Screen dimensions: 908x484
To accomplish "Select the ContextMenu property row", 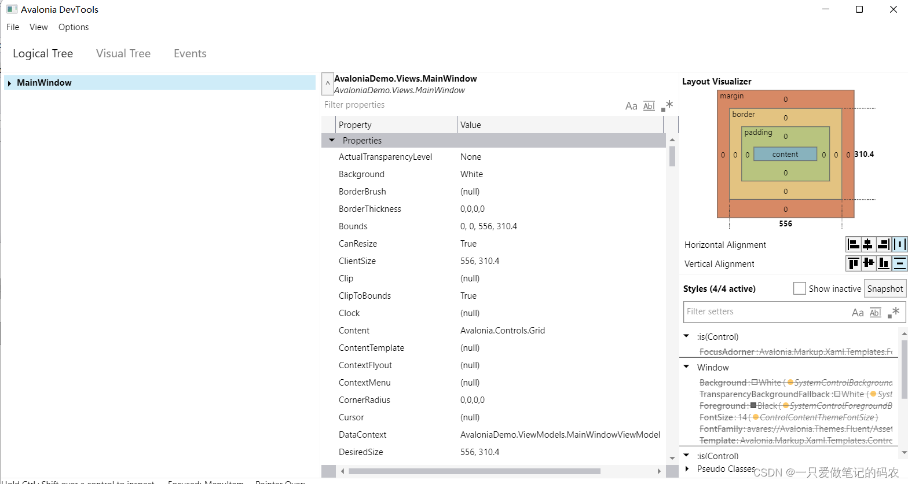I will click(493, 382).
